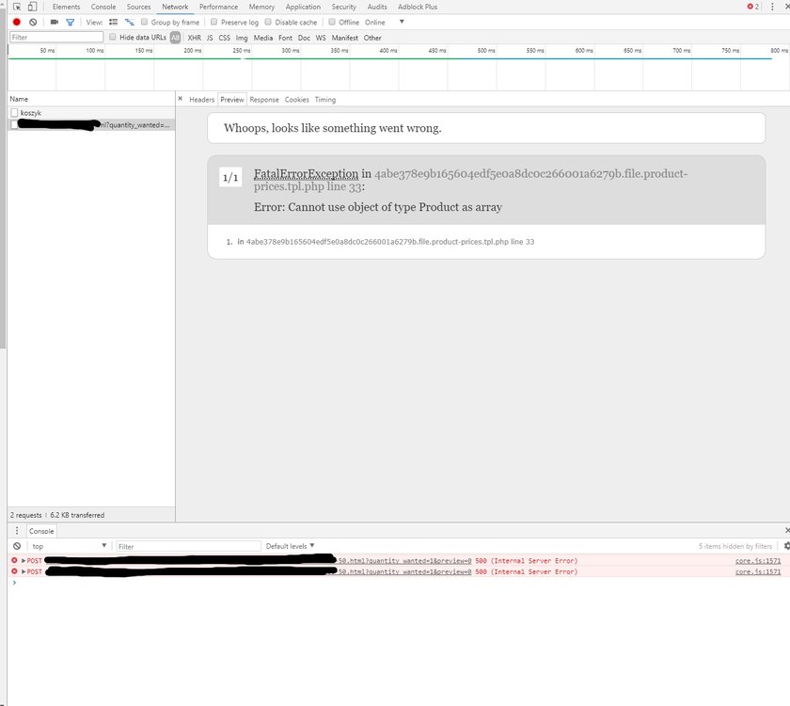This screenshot has height=706, width=790.
Task: Close the request details pane
Action: coord(180,99)
